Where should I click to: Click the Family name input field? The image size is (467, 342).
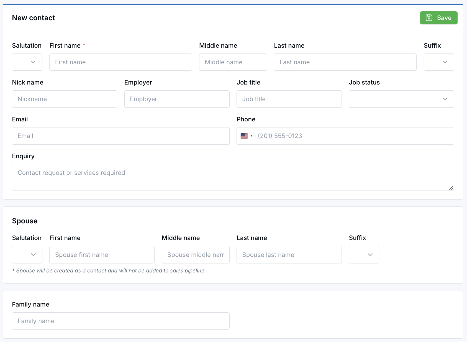[120, 321]
